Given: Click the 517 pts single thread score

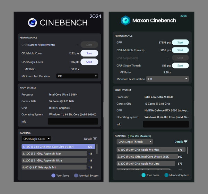Looking at the screenshot, I should click(x=166, y=65).
